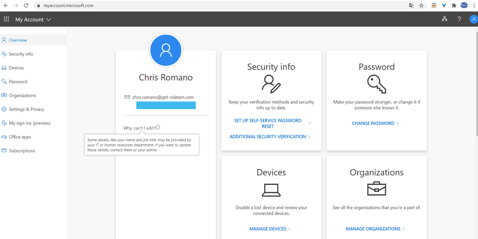Click the Why can't I edit? info icon
478x239 pixels.
pyautogui.click(x=158, y=127)
